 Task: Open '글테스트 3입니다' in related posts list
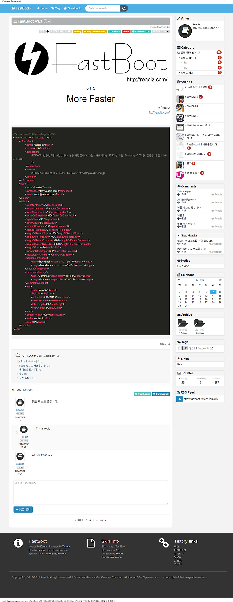[x=28, y=370]
